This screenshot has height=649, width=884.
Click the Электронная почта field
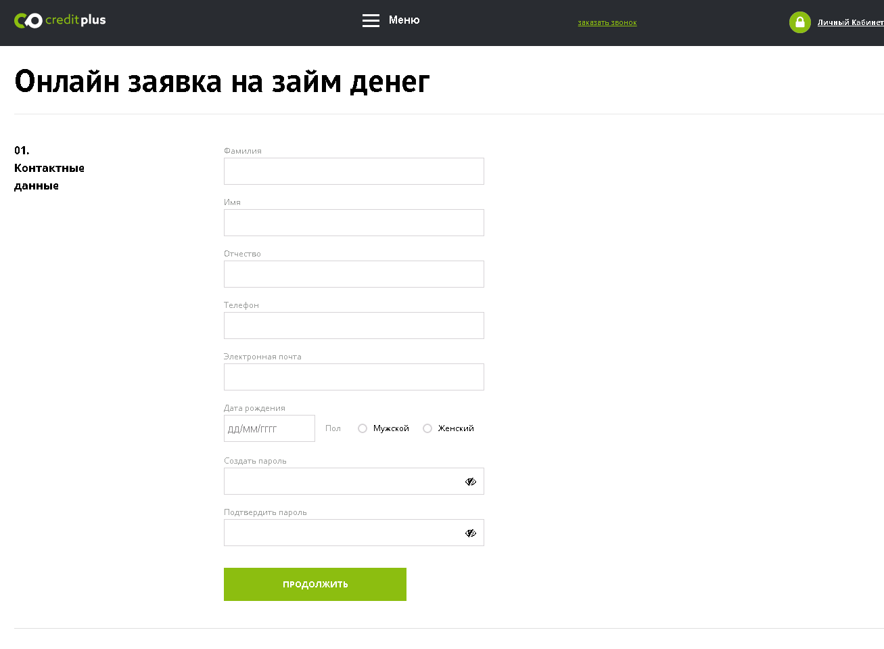[x=354, y=377]
